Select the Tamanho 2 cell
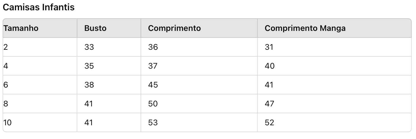This screenshot has height=139, width=416. [x=40, y=47]
